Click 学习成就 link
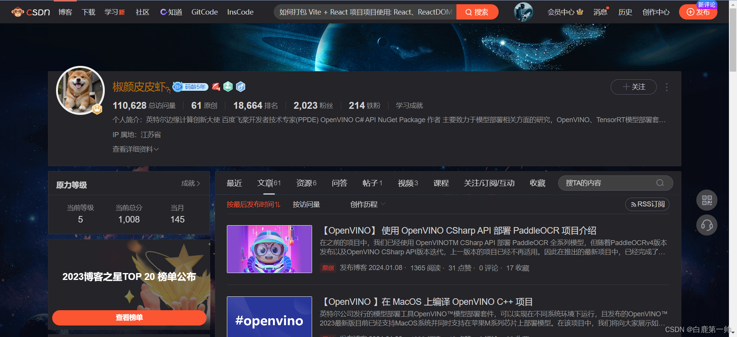Screen dimensions: 737x337 pos(409,105)
